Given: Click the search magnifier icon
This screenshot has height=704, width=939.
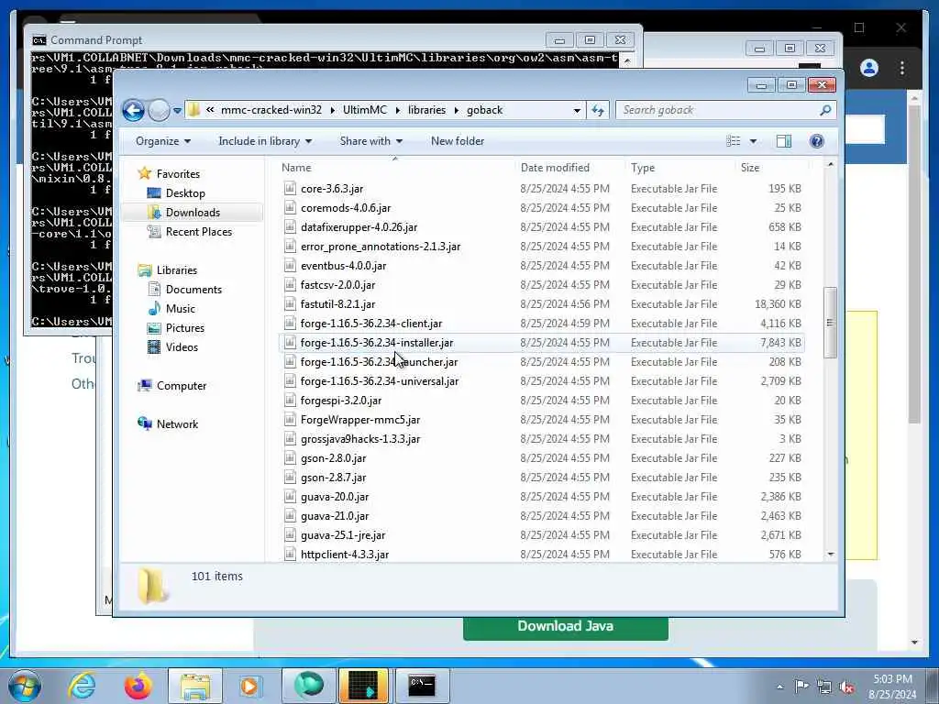Looking at the screenshot, I should pyautogui.click(x=825, y=110).
